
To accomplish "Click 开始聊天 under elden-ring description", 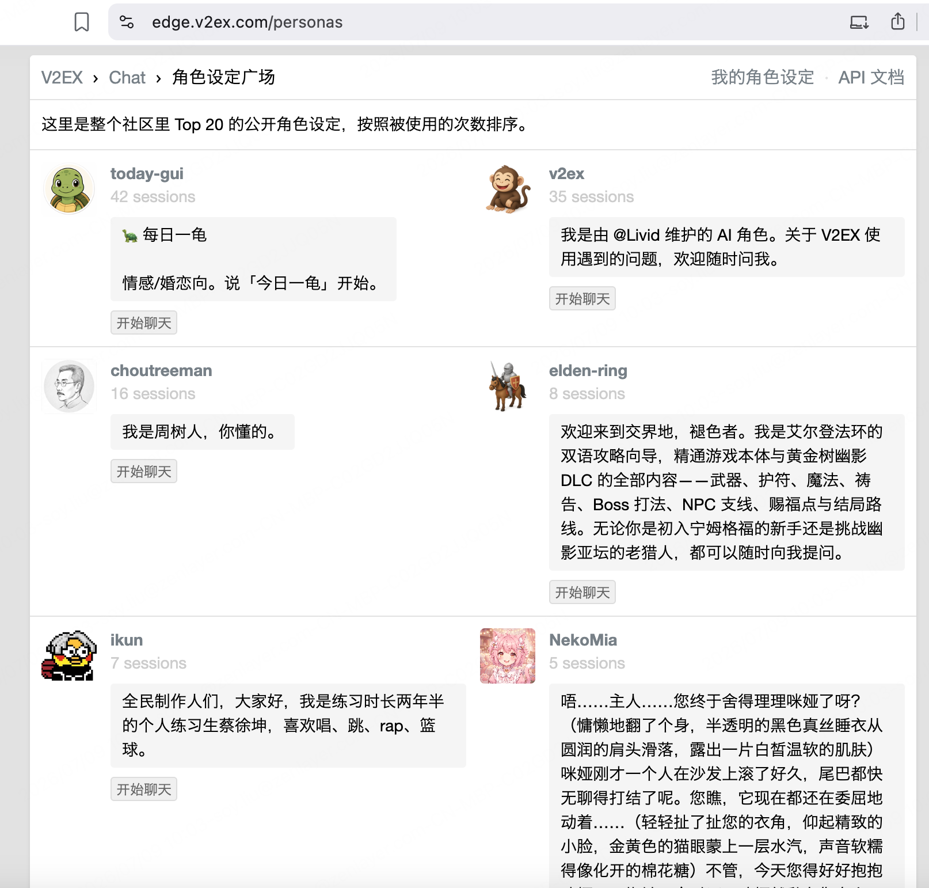I will tap(582, 592).
